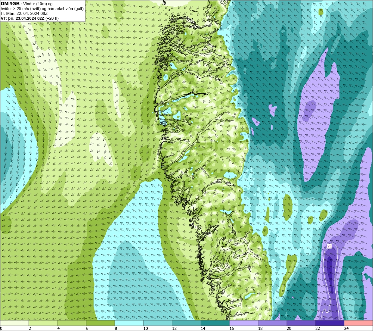The image size is (373, 331).
Task: Click the pink swatch above 24 m/s
Action: (x=358, y=323)
